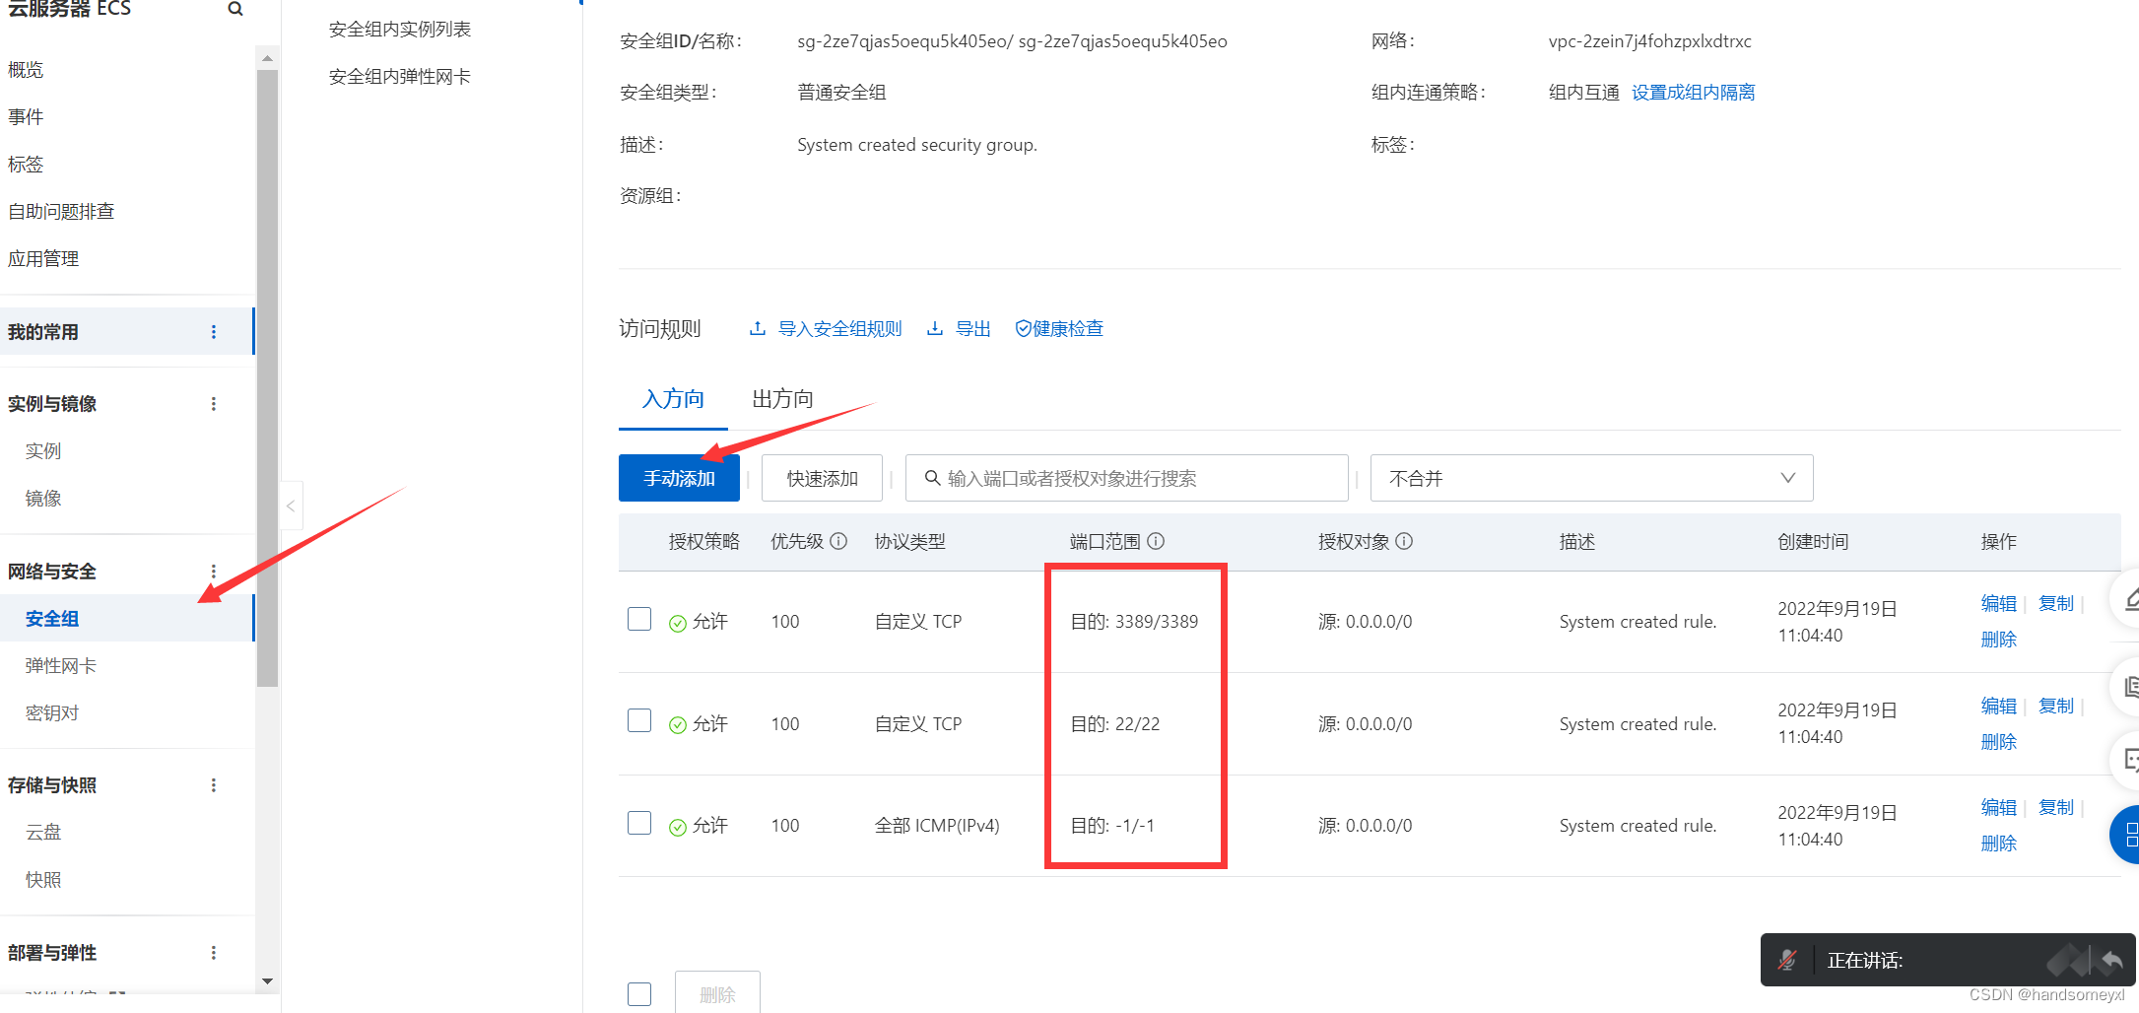Select 安全组内弹性网卡 in the side list

[398, 76]
